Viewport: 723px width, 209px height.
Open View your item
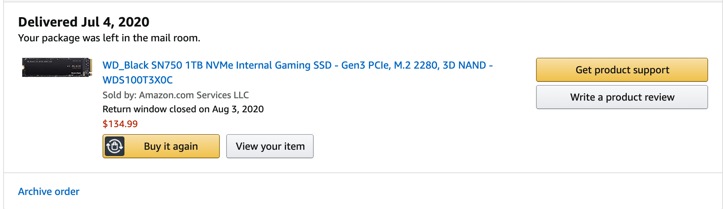(270, 146)
